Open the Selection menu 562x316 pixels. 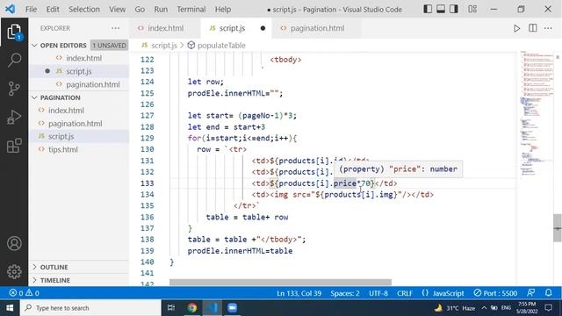pyautogui.click(x=84, y=10)
